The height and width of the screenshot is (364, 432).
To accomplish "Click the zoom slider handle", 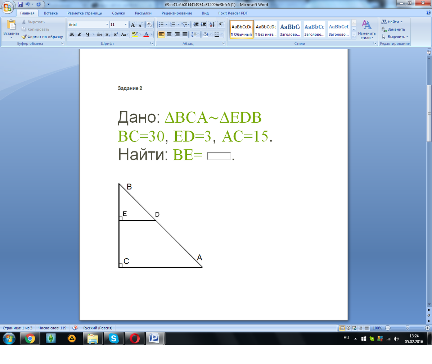I will tap(407, 328).
